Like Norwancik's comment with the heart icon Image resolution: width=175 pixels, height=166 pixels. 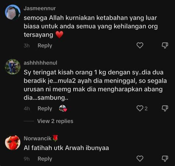[140, 159]
